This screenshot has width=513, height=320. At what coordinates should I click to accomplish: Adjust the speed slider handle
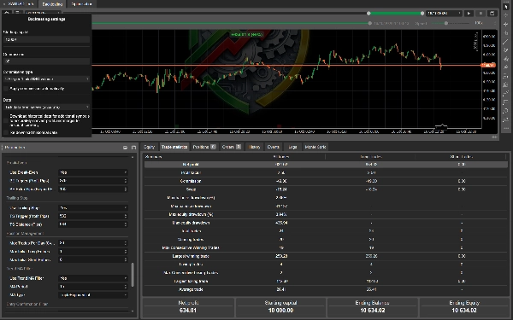coord(446,23)
